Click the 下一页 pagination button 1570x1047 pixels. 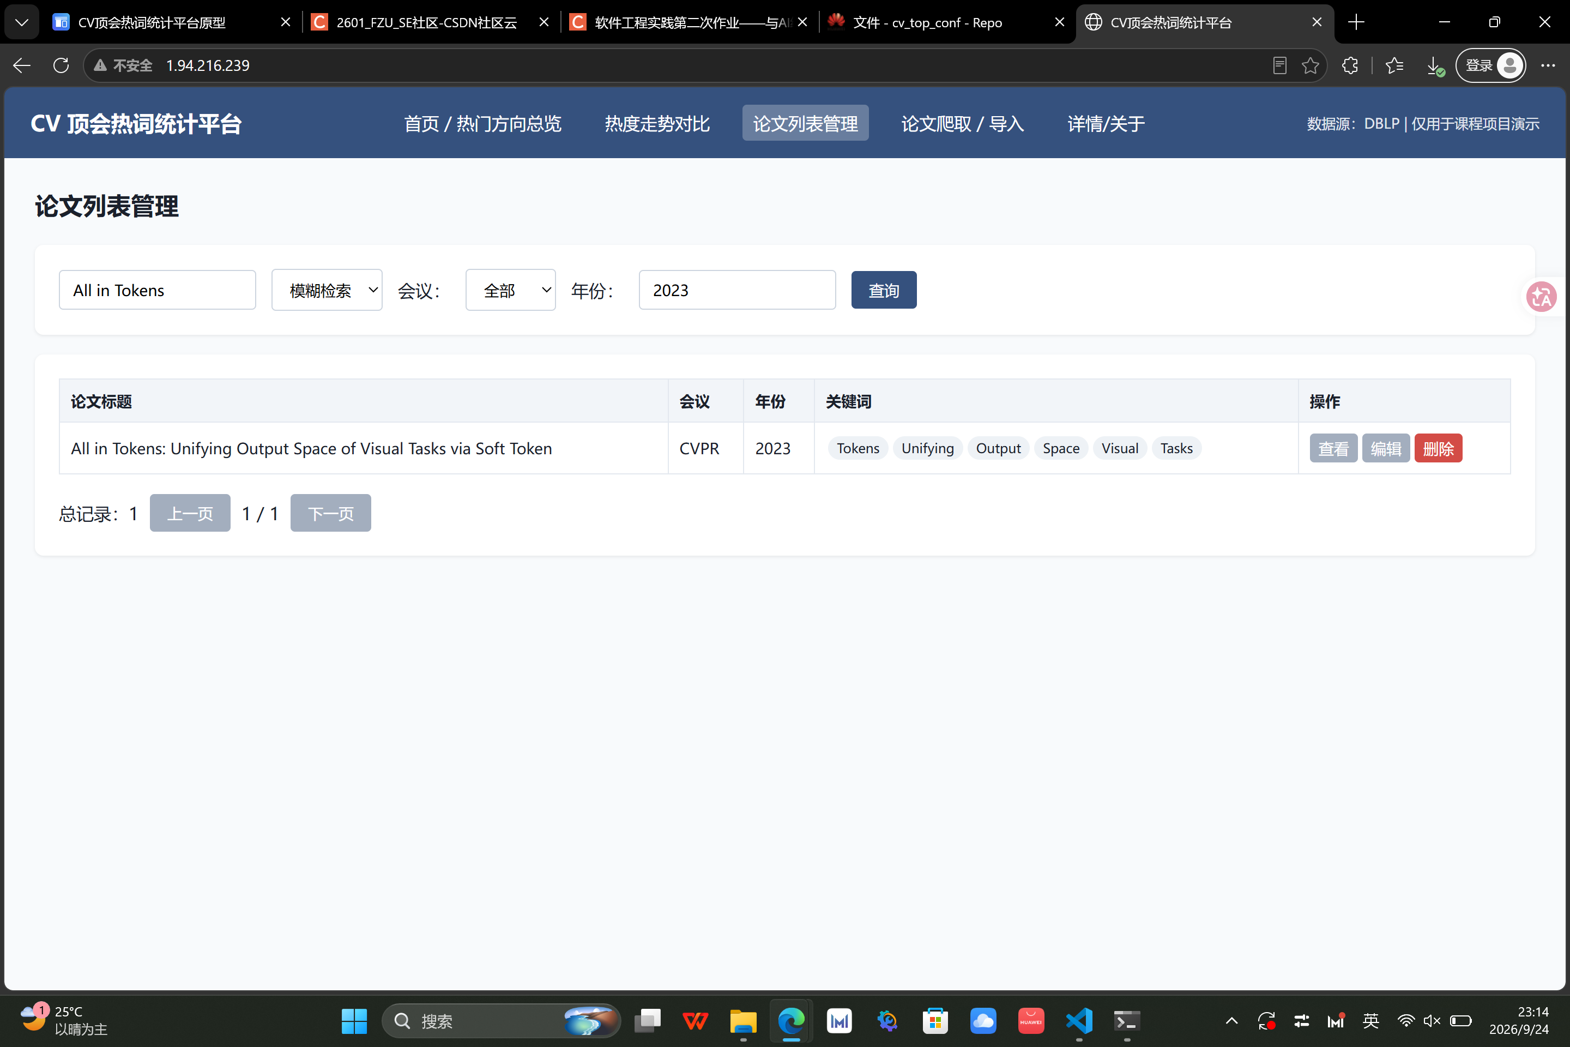point(330,513)
